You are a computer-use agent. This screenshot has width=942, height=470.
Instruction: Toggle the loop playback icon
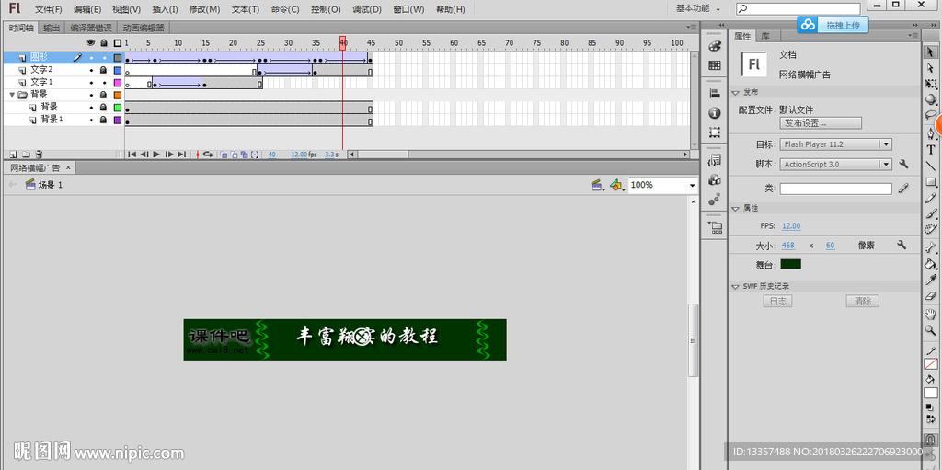click(209, 155)
